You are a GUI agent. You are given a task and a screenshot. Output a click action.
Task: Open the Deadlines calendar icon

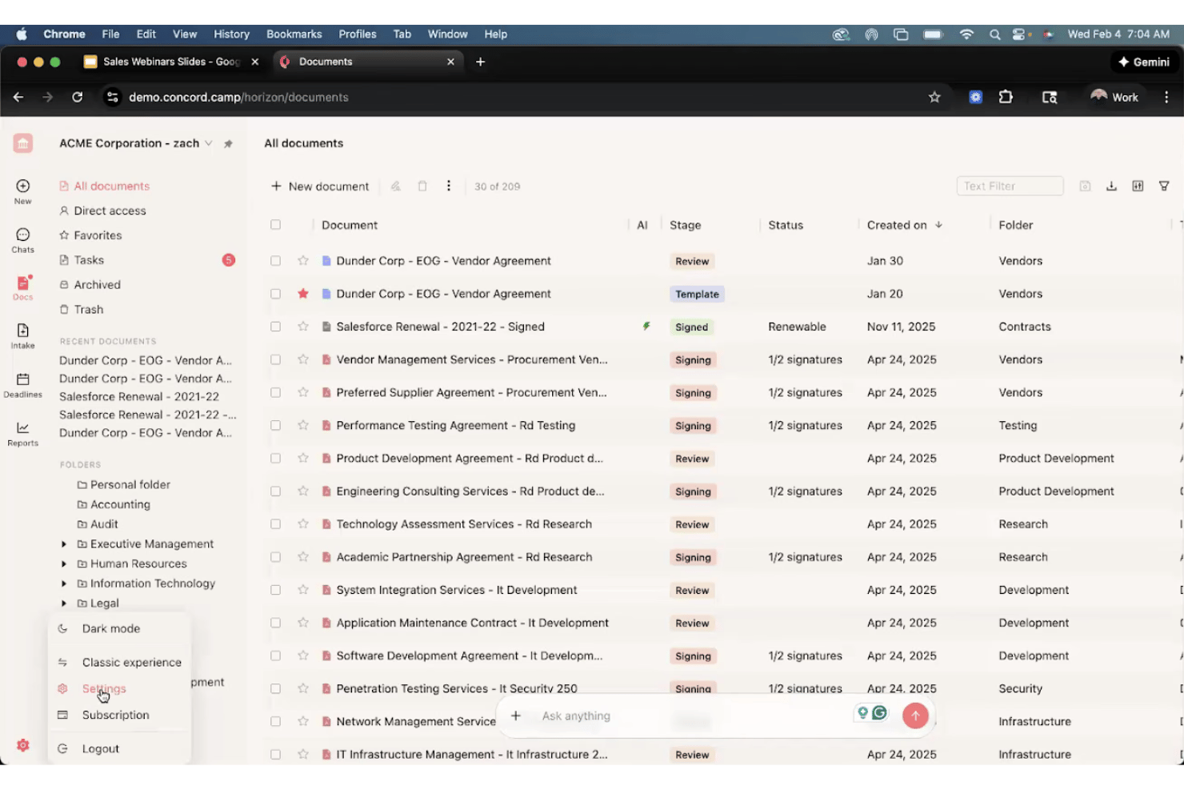22,379
